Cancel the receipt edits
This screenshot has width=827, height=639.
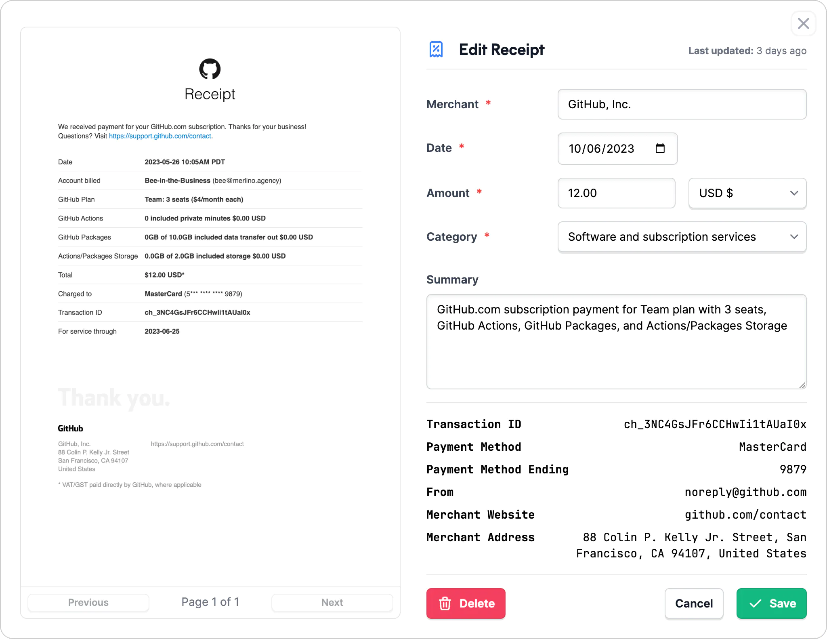(693, 603)
